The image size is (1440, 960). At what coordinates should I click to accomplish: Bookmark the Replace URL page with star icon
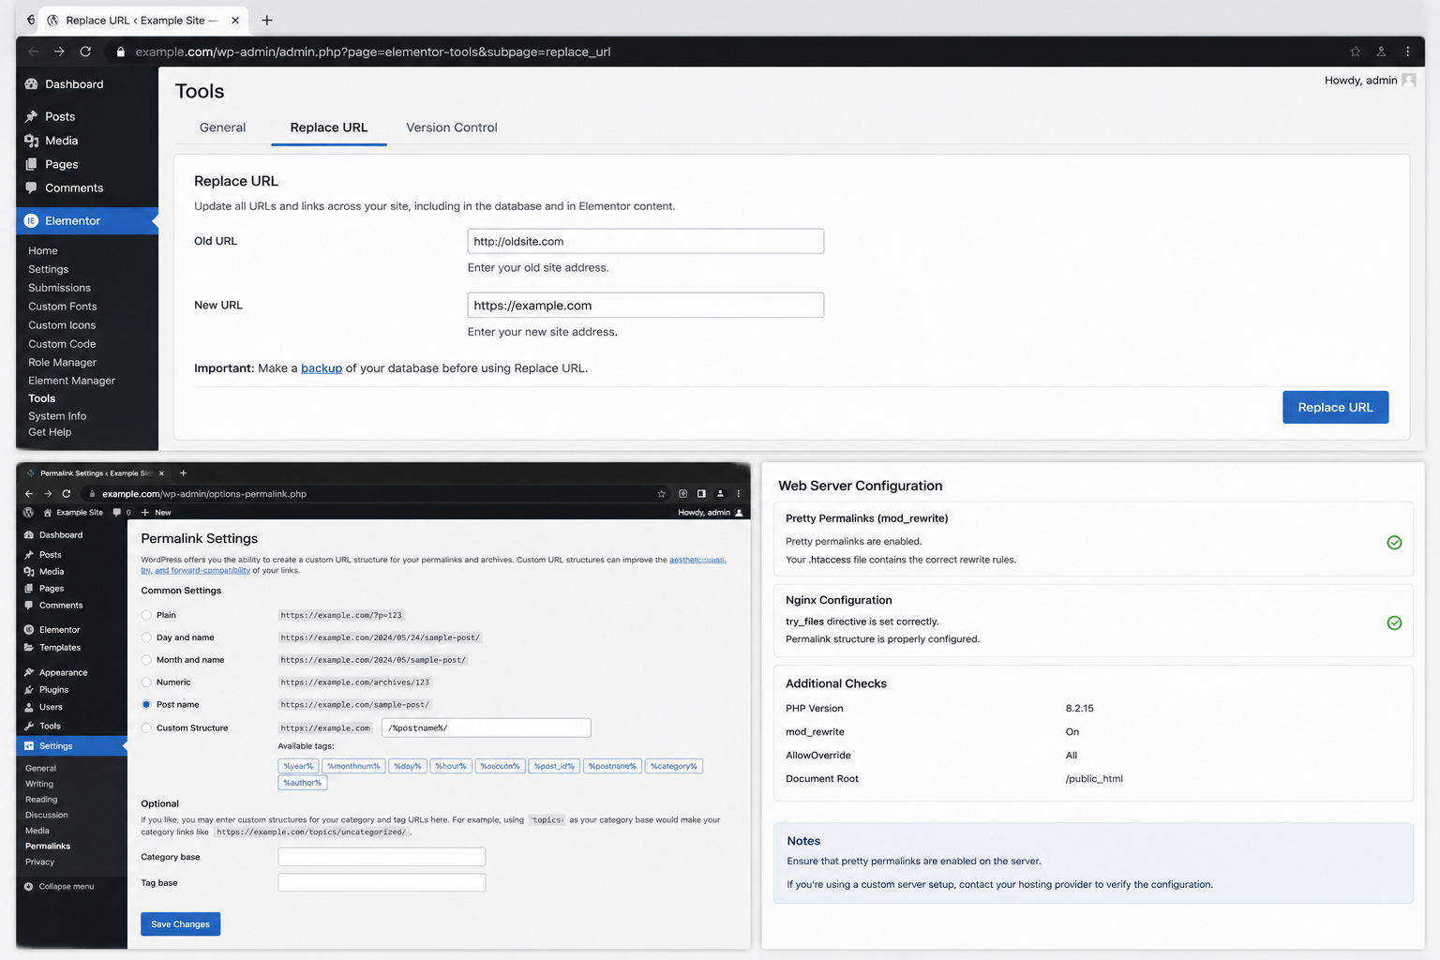pos(1355,52)
